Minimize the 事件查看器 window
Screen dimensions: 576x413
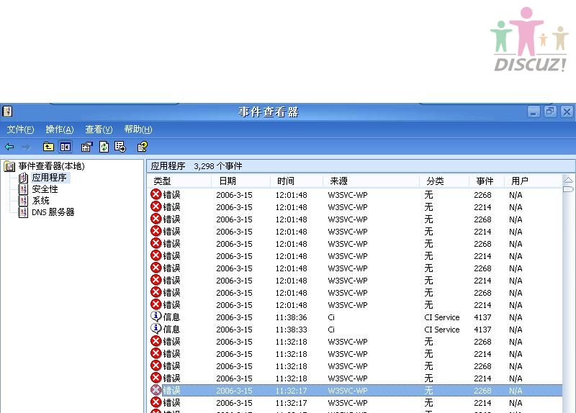[534, 112]
